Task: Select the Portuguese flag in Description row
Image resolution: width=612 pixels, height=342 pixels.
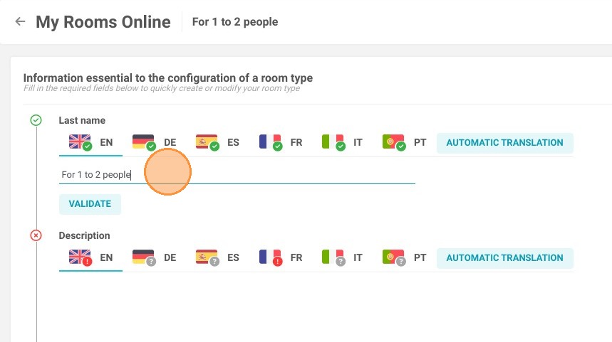Action: tap(394, 257)
